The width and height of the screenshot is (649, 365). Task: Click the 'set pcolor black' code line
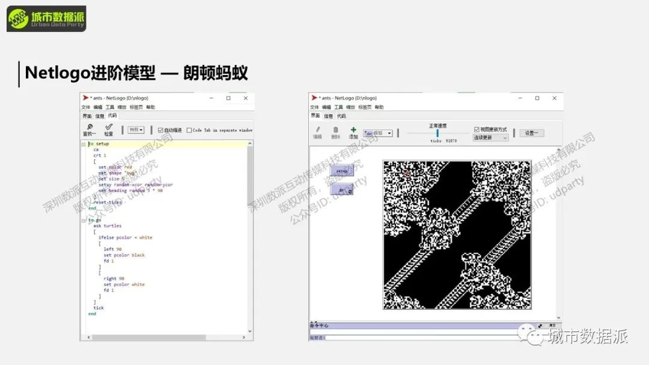point(124,255)
